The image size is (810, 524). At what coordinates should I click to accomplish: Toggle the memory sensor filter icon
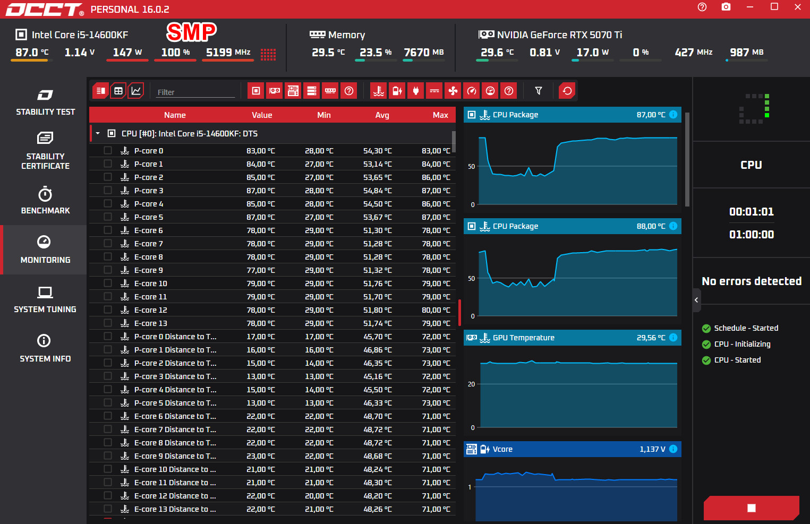[330, 91]
